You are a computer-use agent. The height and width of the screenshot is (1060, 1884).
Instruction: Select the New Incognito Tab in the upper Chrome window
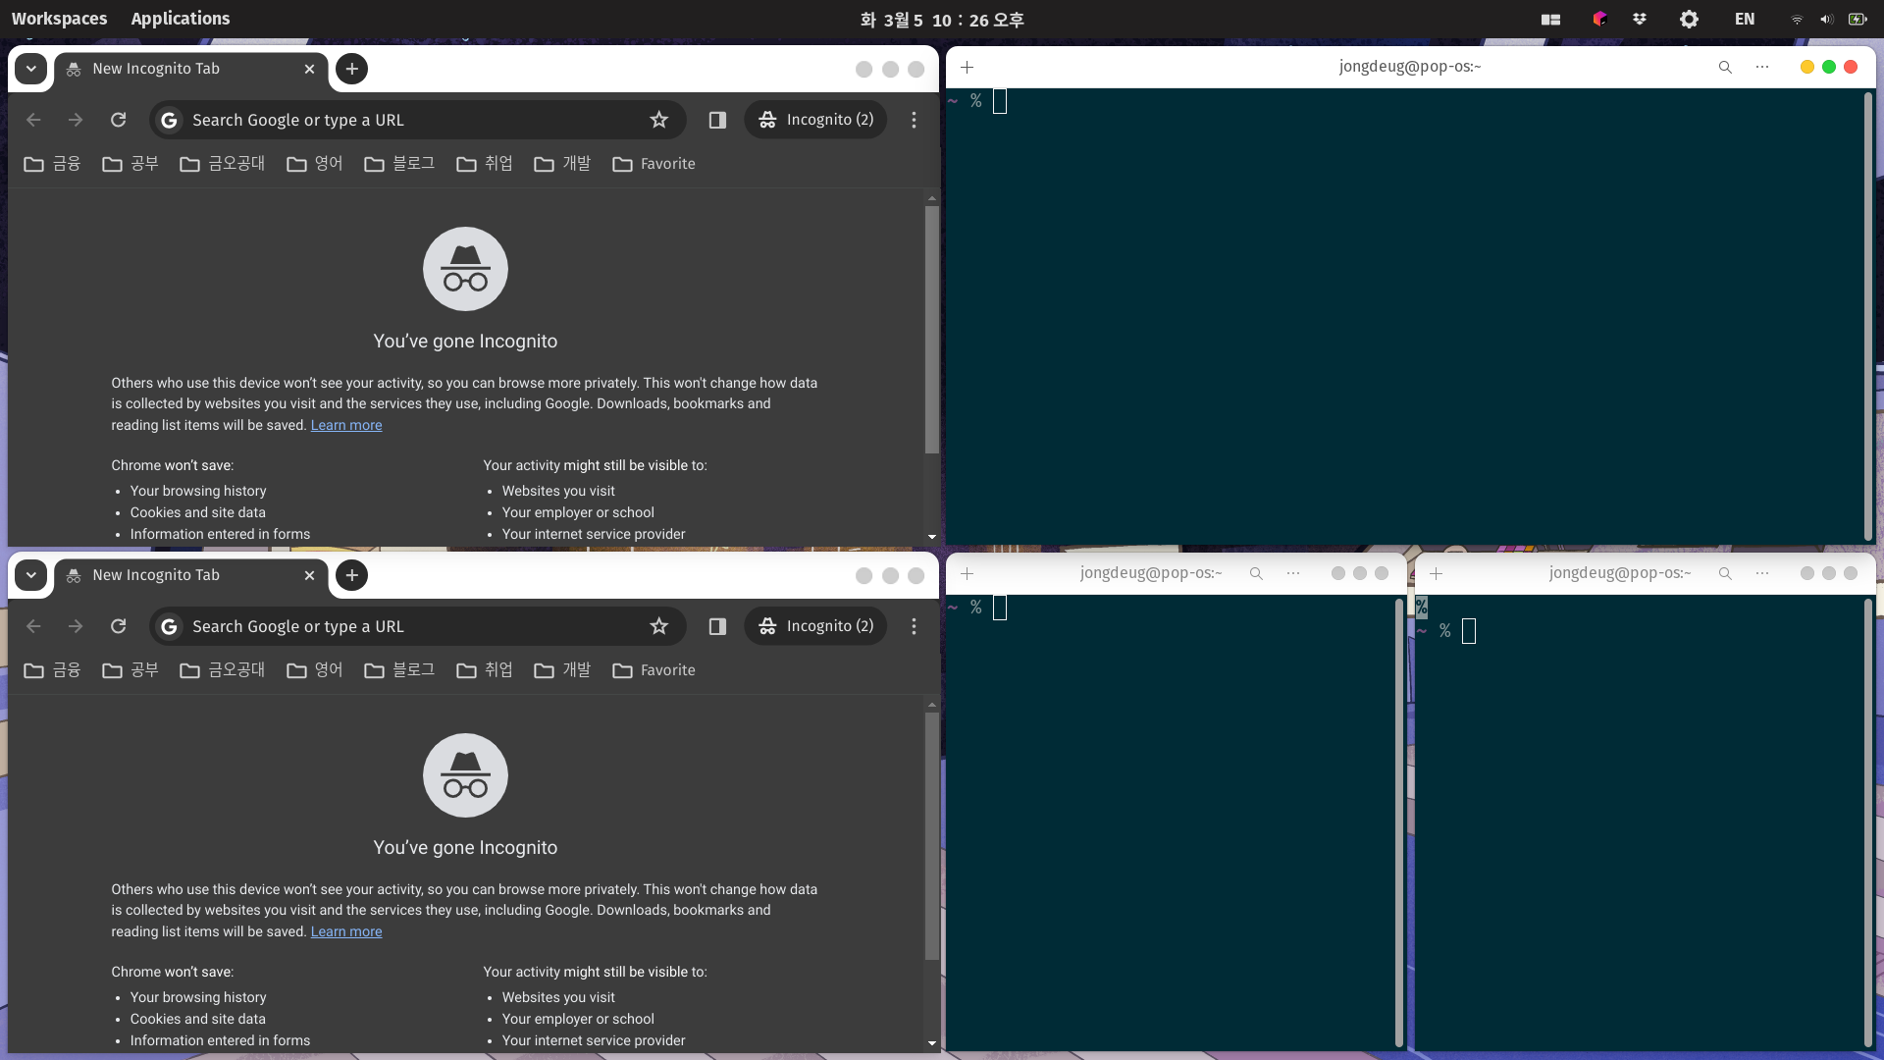[x=191, y=69]
